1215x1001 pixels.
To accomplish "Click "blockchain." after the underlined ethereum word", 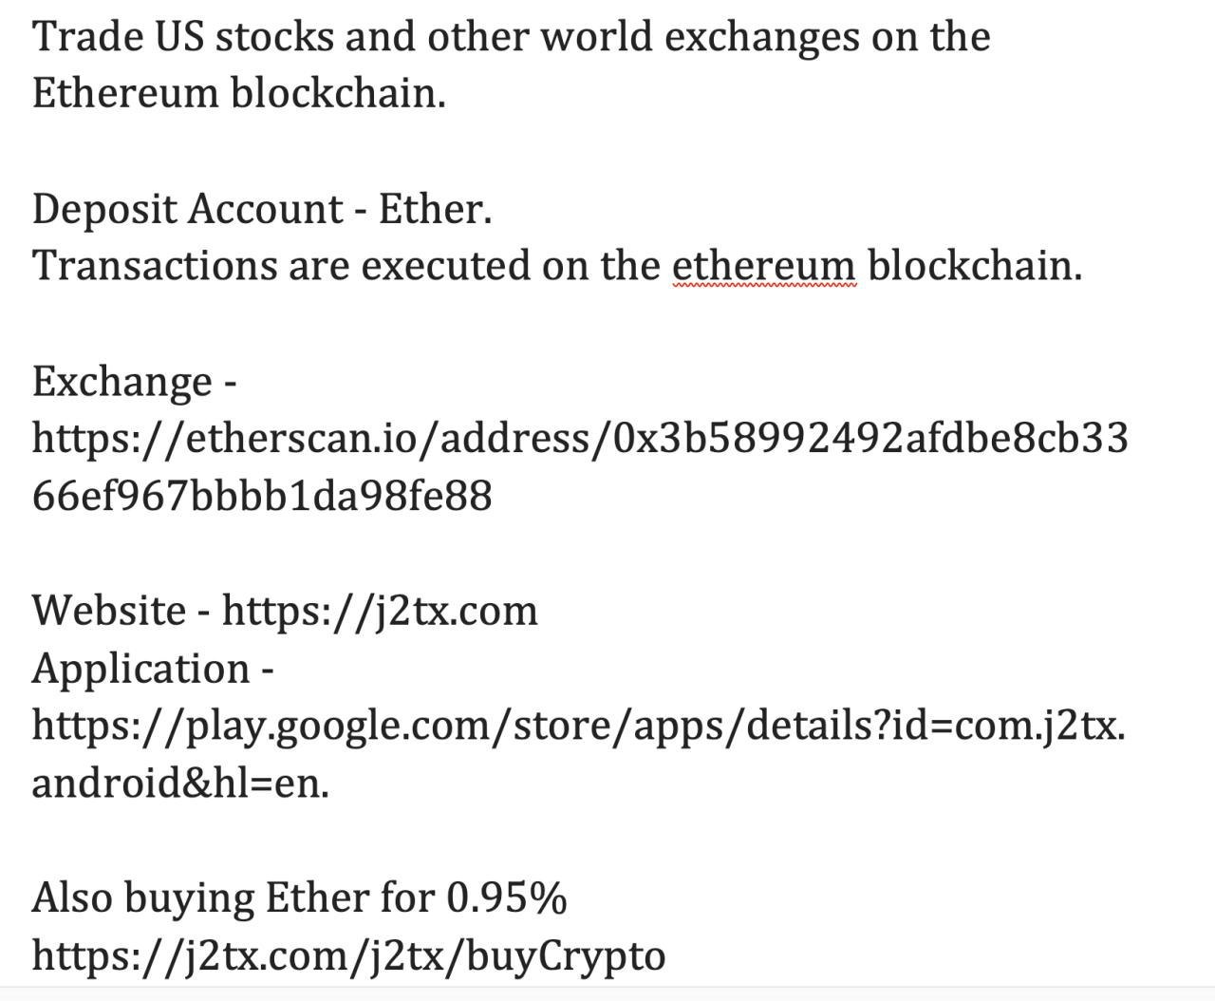I will pos(975,266).
